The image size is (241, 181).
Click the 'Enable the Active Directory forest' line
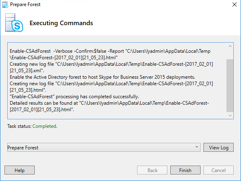pyautogui.click(x=102, y=77)
